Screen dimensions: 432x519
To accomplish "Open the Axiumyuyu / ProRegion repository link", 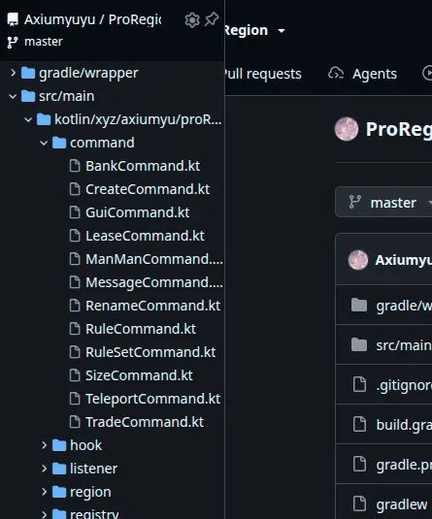I will (93, 19).
